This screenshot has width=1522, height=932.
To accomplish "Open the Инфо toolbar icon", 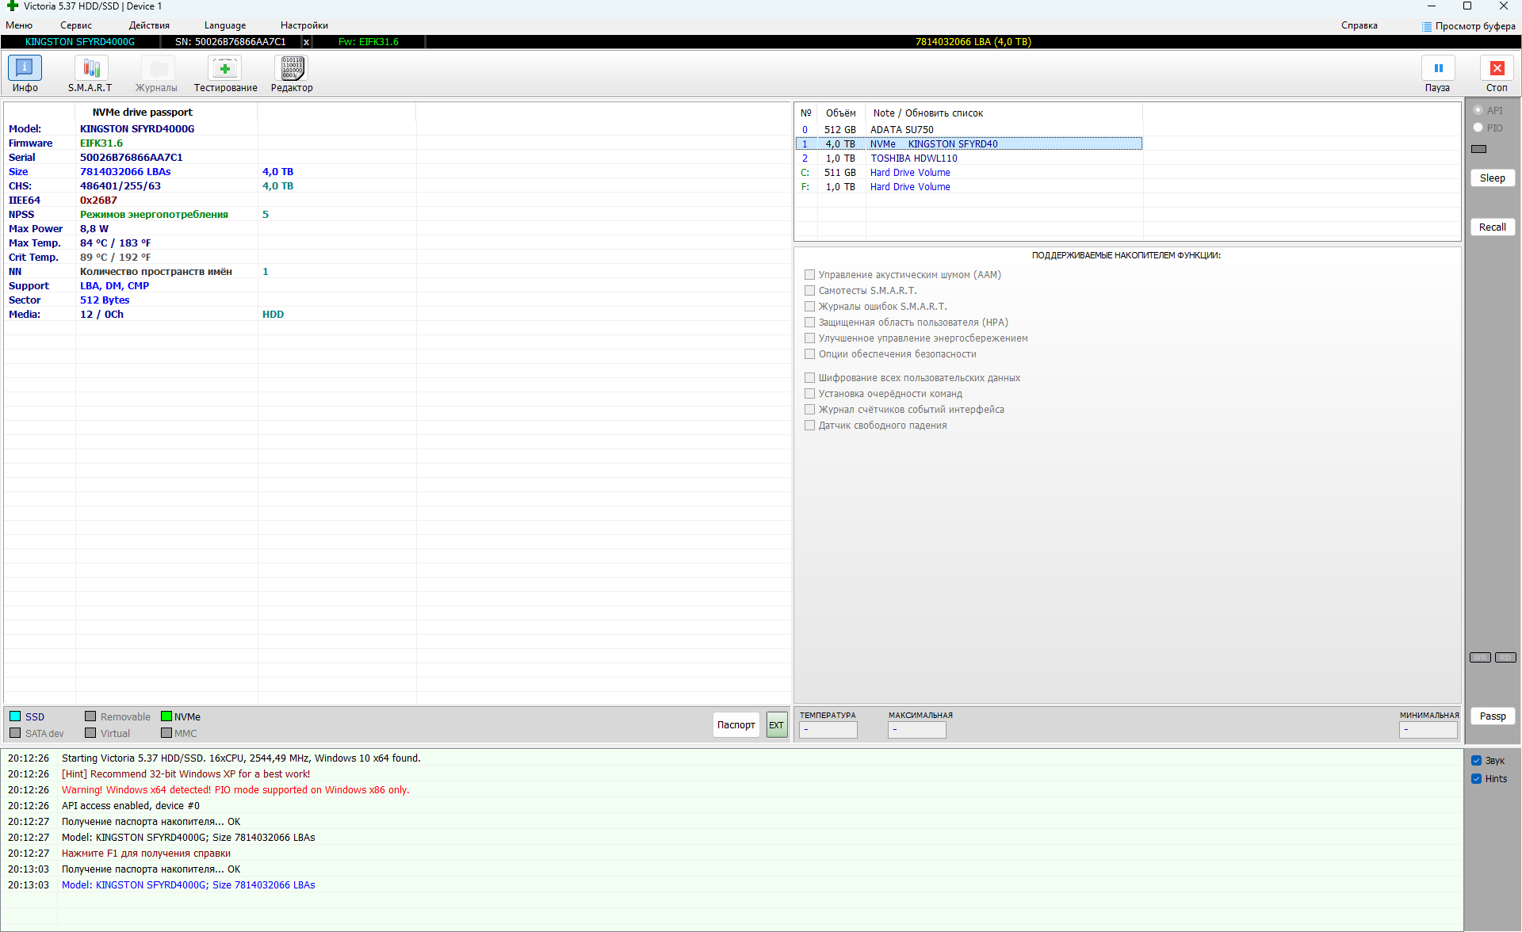I will [x=25, y=69].
